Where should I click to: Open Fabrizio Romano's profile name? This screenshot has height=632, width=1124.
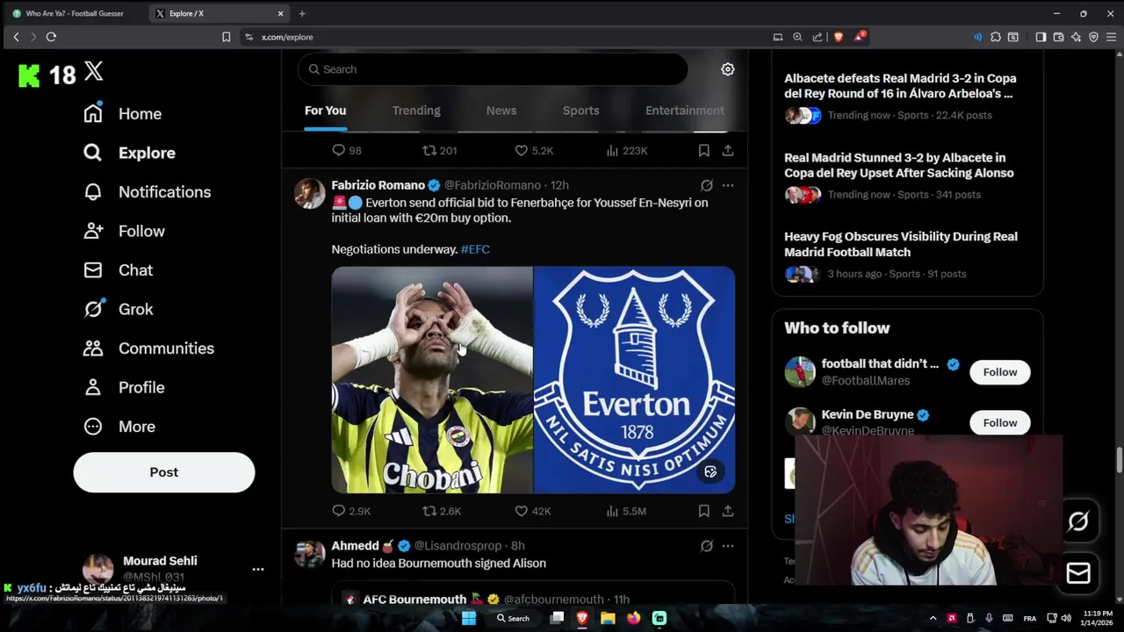pos(378,185)
